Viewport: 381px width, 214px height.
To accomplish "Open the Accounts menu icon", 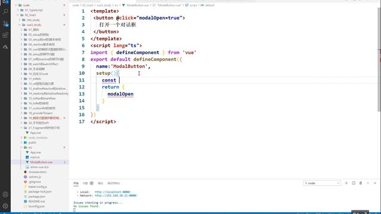I will point(5,194).
